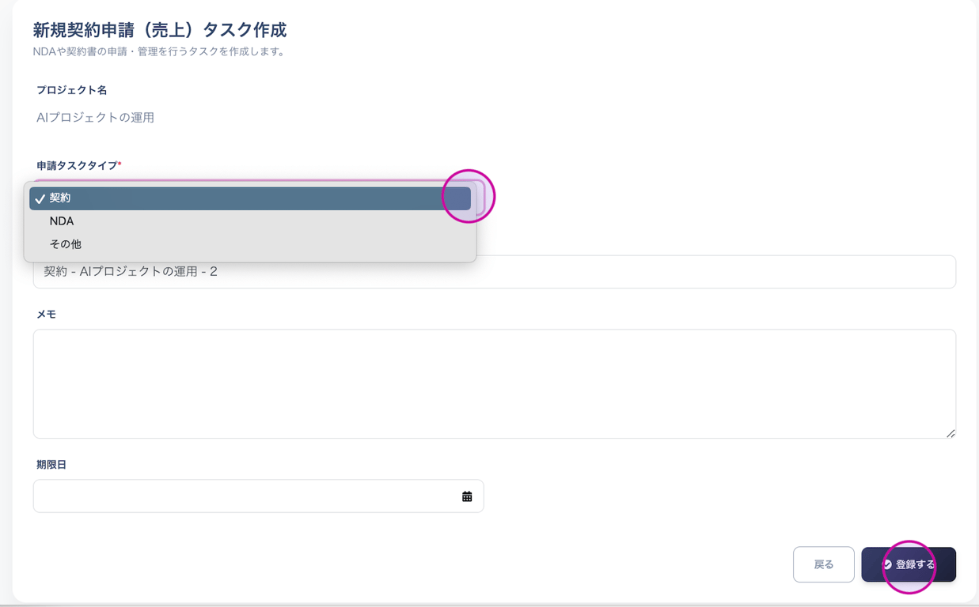The image size is (979, 607).
Task: Choose その他 from the task type list
Action: pyautogui.click(x=66, y=244)
